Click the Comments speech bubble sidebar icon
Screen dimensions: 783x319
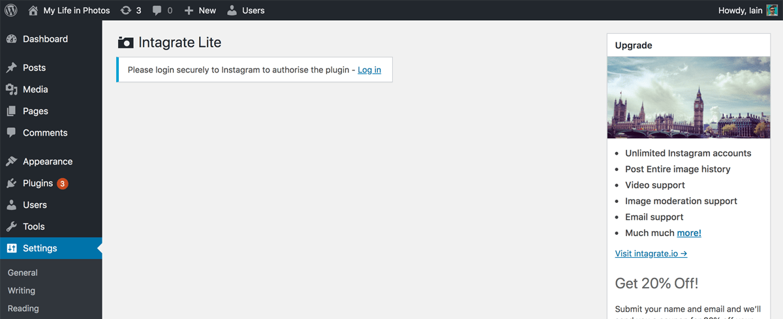[11, 132]
